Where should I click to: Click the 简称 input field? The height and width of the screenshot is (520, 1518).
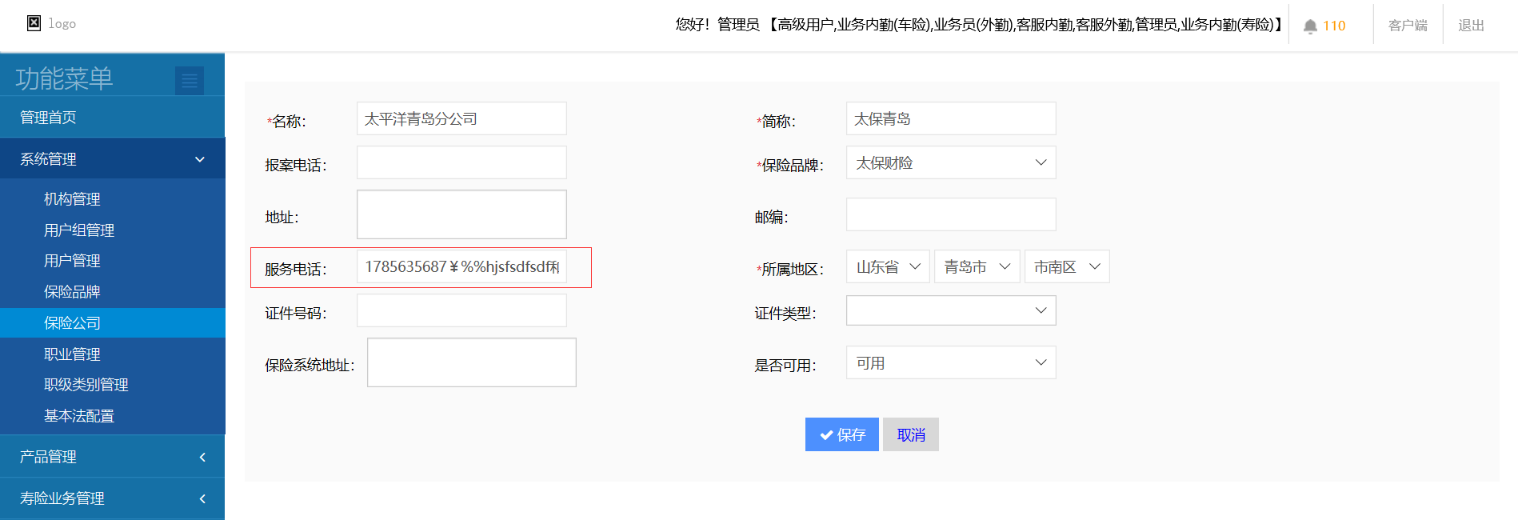(951, 118)
